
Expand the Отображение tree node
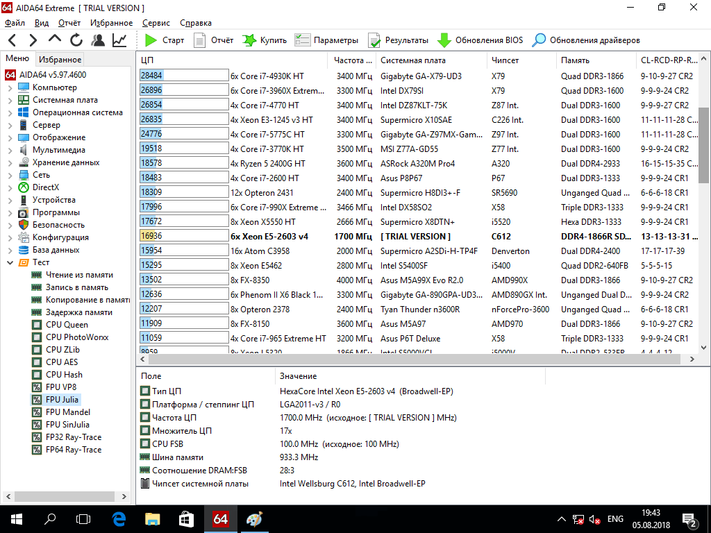[10, 138]
